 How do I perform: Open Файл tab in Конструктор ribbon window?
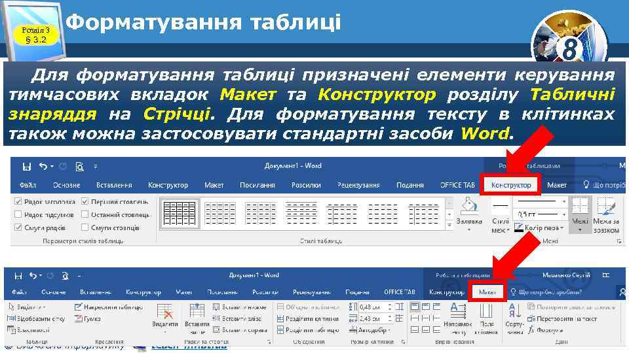[x=28, y=185]
